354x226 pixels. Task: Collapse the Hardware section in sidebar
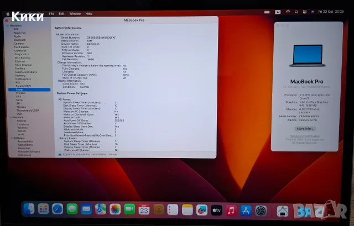click(x=7, y=26)
